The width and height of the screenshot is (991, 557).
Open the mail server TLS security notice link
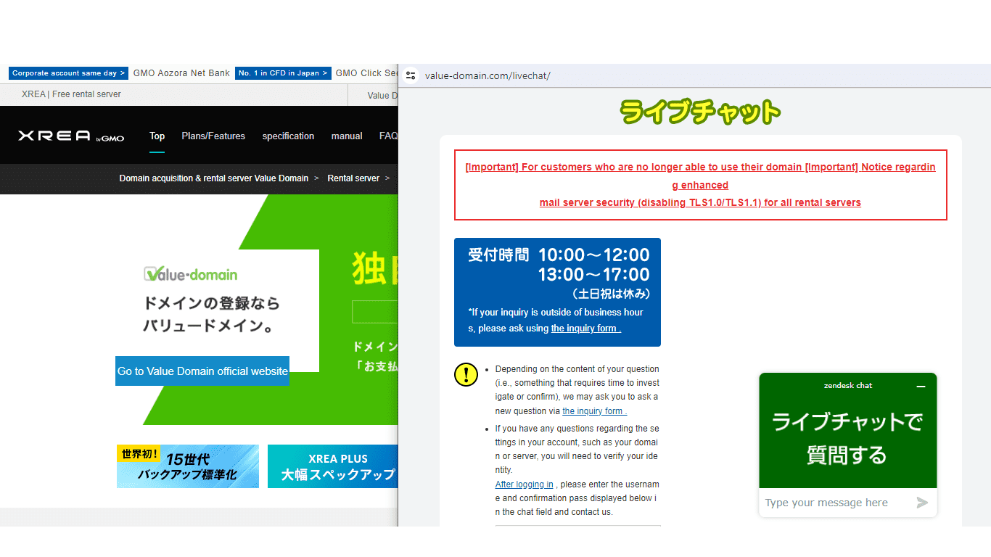pos(700,202)
